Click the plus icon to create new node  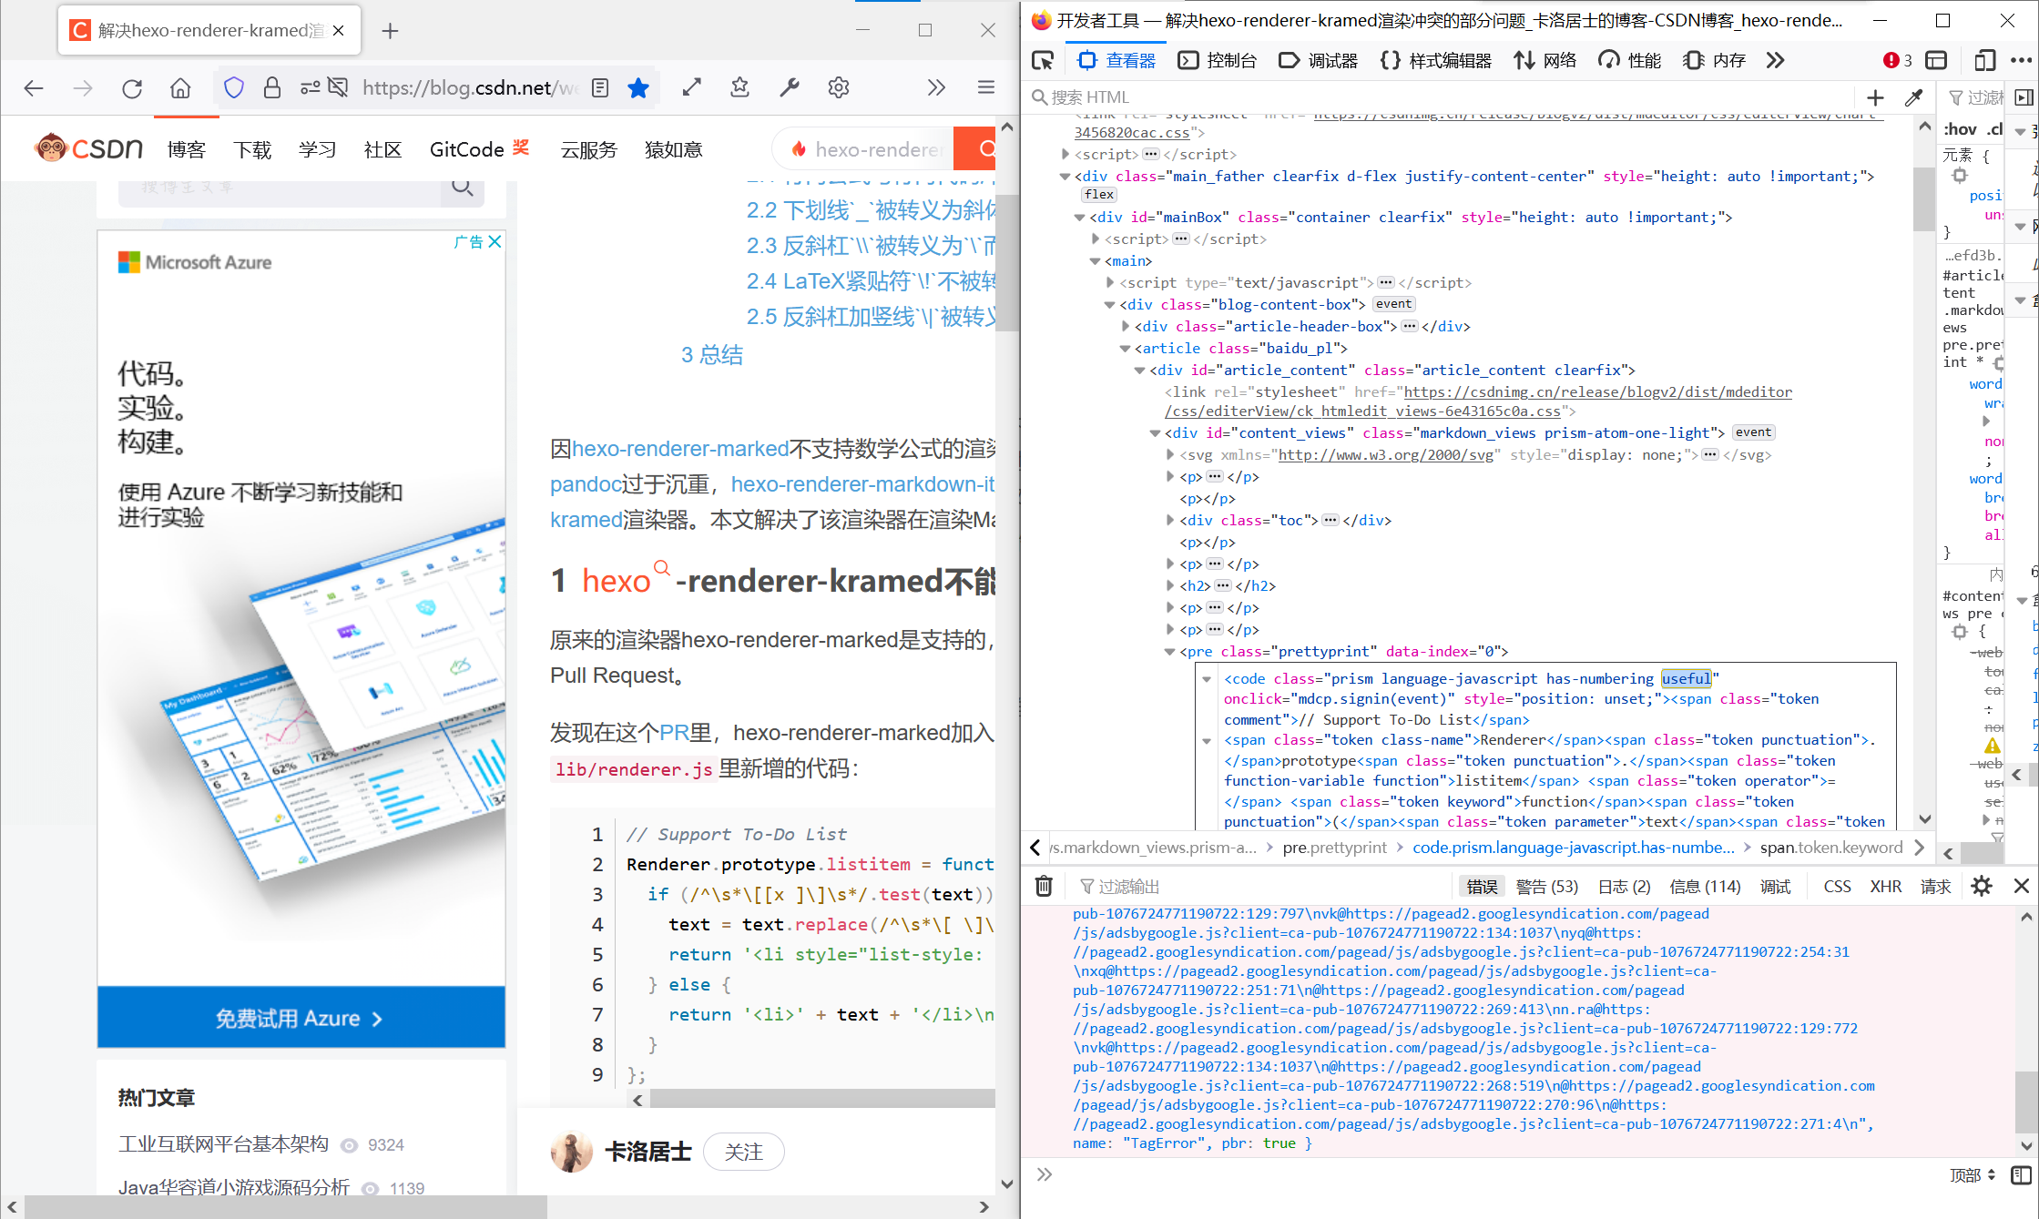[1875, 97]
